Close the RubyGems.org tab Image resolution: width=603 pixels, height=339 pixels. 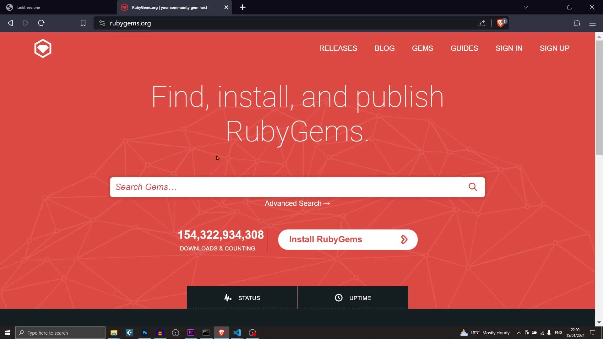pos(226,7)
